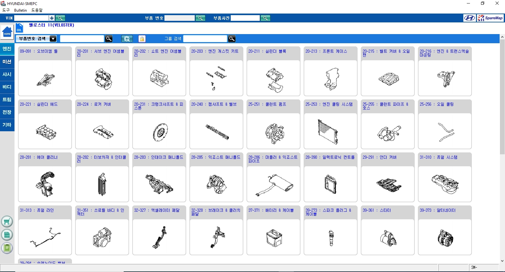Open group 28-390 일렉트로닉 컨트롤
The width and height of the screenshot is (505, 272).
click(x=330, y=177)
